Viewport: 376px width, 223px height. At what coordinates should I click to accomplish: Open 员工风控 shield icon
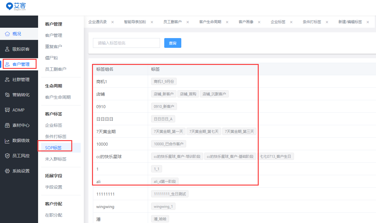(7, 156)
